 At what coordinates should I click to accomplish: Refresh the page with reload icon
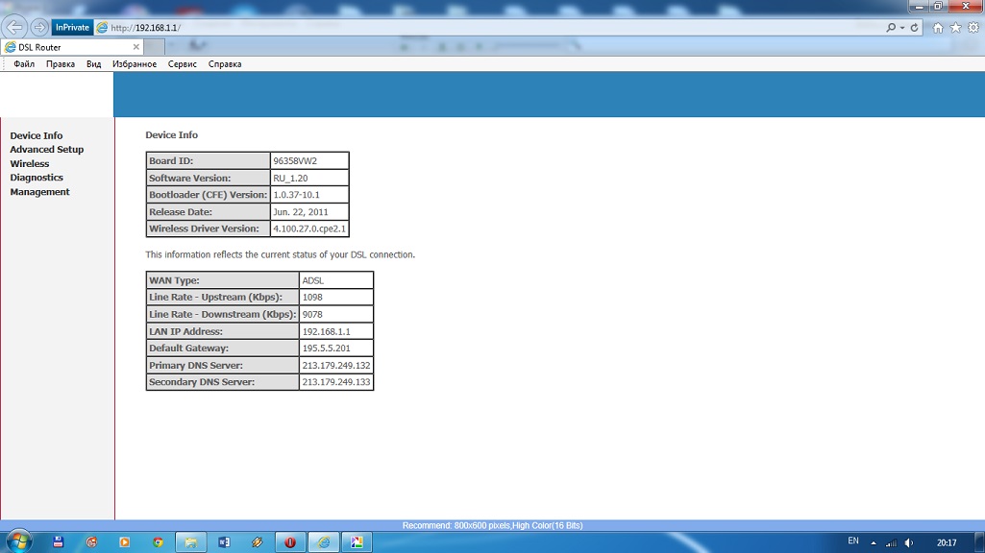click(x=915, y=28)
